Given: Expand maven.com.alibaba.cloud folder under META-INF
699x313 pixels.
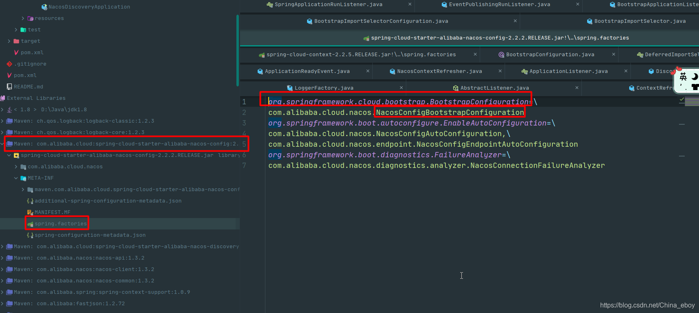Looking at the screenshot, I should click(x=23, y=190).
